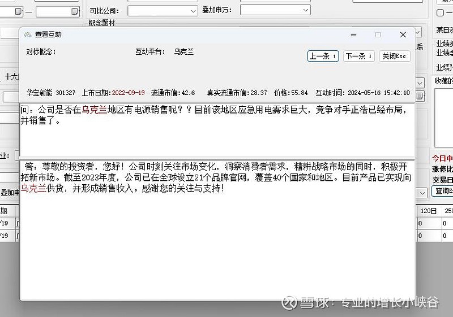
Task: Click the stock code 301327
Action: (65, 93)
